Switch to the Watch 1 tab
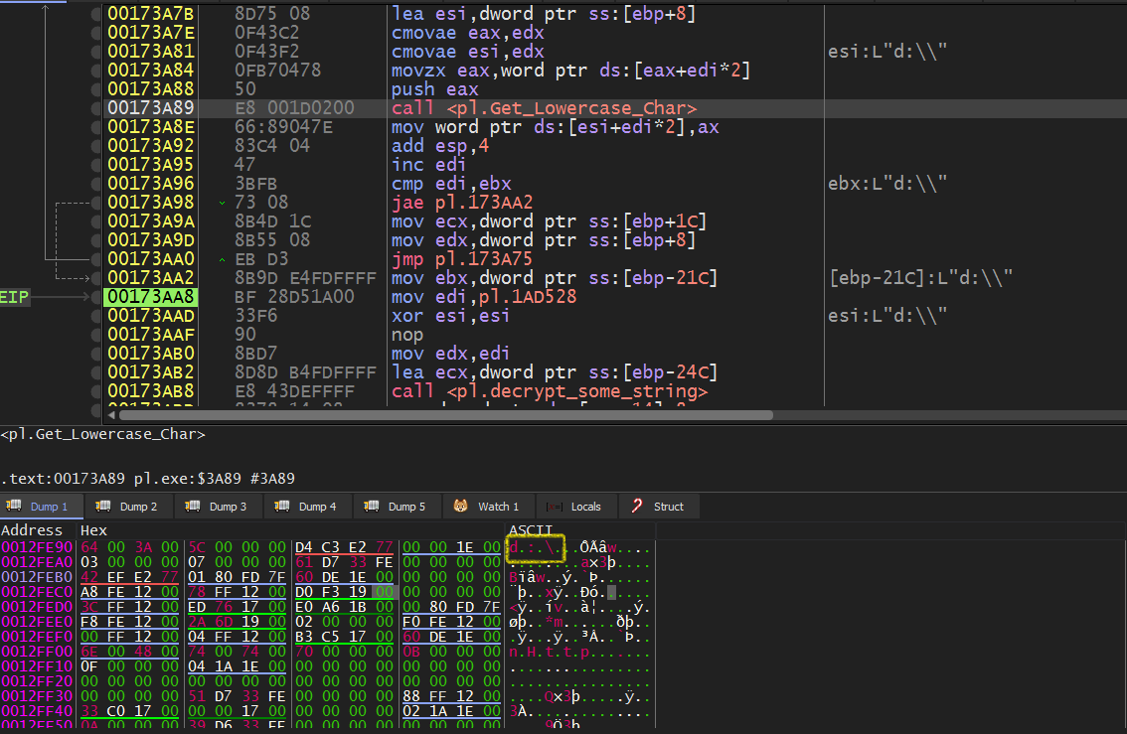 tap(489, 507)
